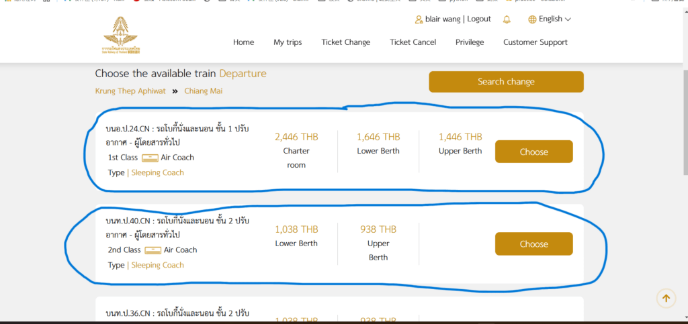Click the 1,646 THB Lower Berth price
688x324 pixels.
tap(378, 137)
